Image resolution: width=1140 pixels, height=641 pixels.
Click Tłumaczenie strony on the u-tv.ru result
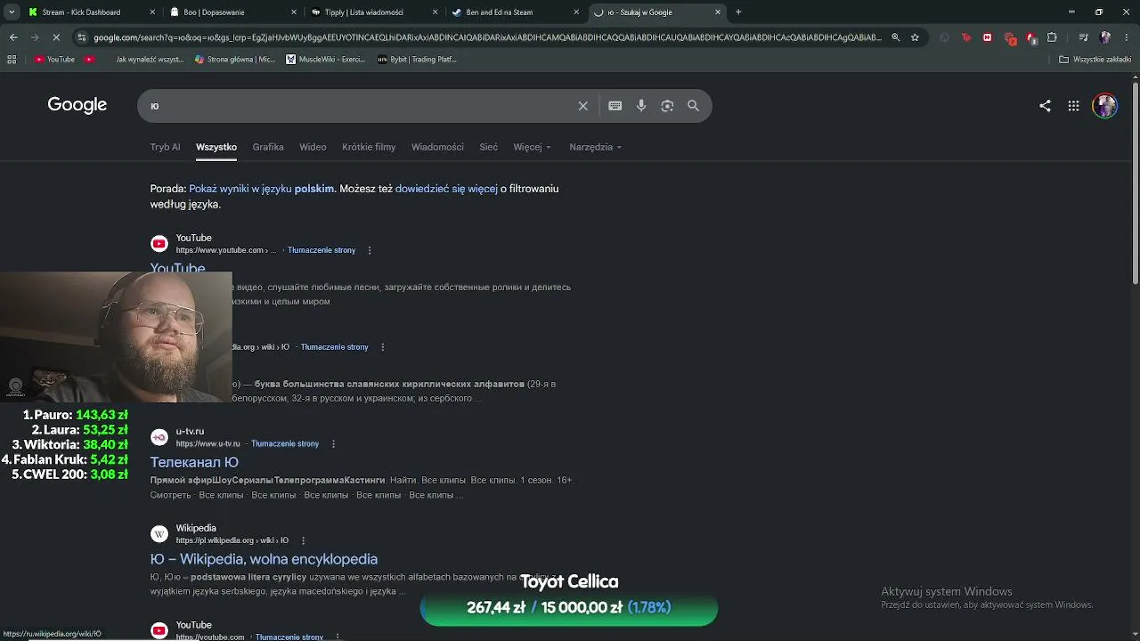285,443
